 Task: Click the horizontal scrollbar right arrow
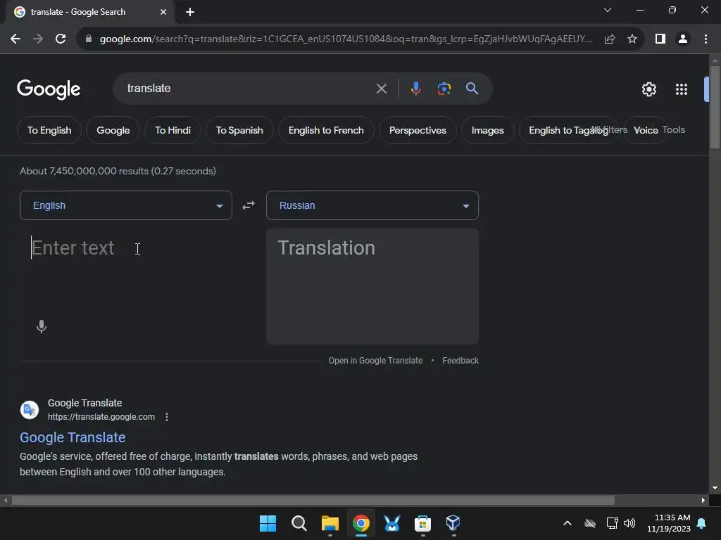pyautogui.click(x=703, y=500)
